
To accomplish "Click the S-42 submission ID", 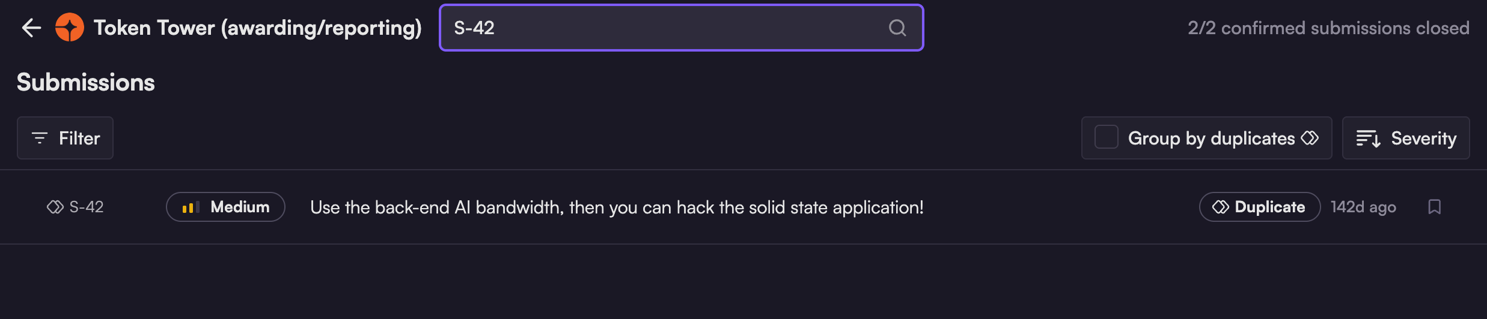I will click(87, 207).
